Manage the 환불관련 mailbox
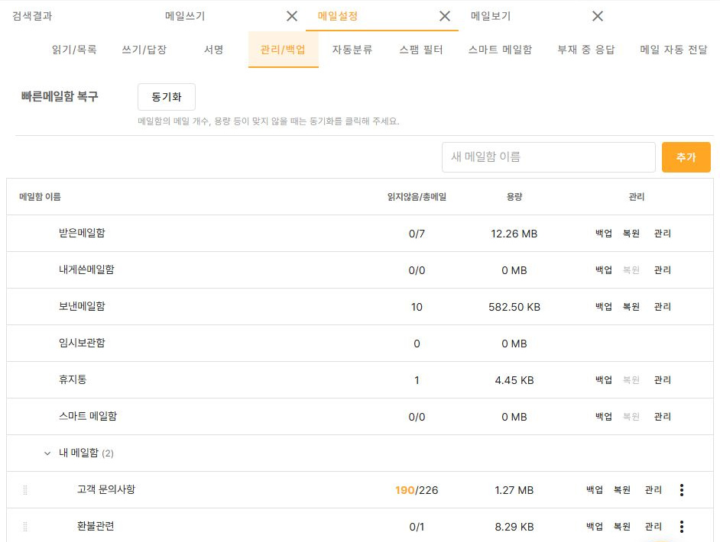The height and width of the screenshot is (542, 720). tap(653, 527)
